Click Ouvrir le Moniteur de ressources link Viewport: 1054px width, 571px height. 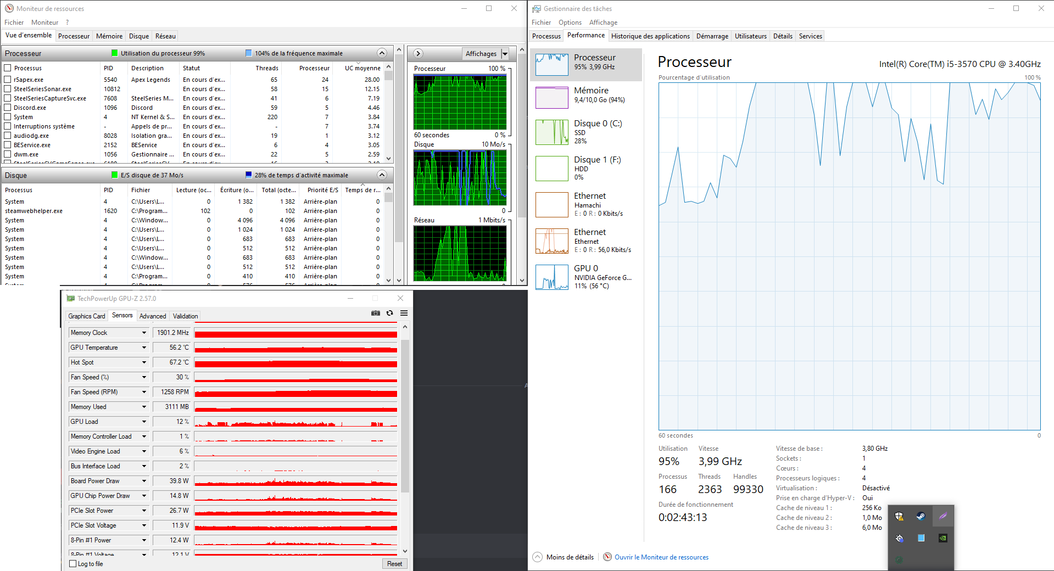pos(661,557)
